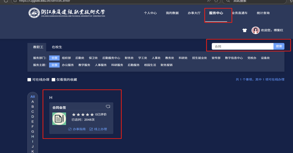Select the 数字信息中心 department filter
Image resolution: width=293 pixels, height=153 pixels.
tap(234, 58)
